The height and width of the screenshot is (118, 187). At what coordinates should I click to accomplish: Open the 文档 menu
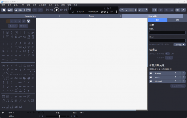pos(3,5)
